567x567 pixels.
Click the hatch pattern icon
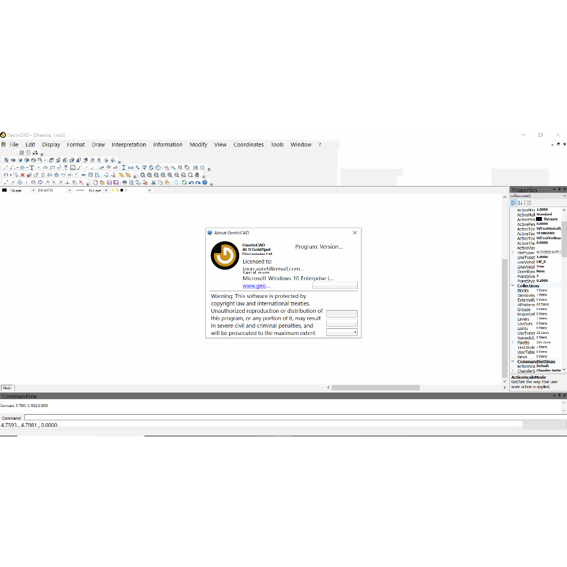[x=22, y=153]
